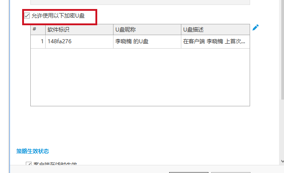The width and height of the screenshot is (284, 173).
Task: Click the blue pencil edit icon
Action: (x=256, y=27)
